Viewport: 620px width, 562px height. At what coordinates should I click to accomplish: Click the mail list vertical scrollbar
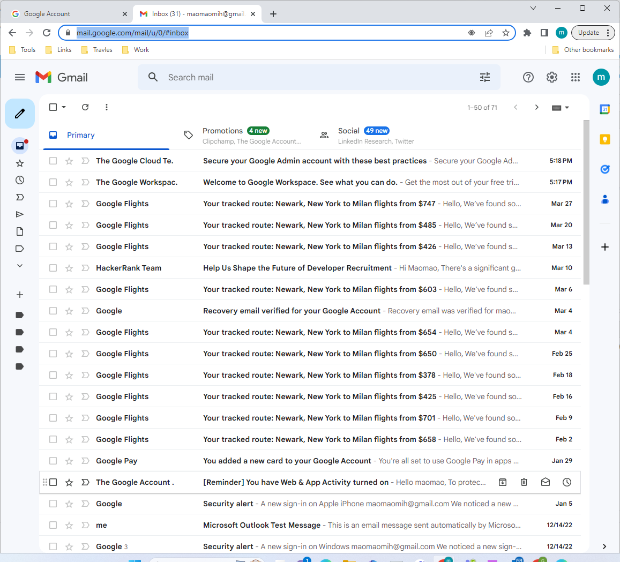point(586,202)
